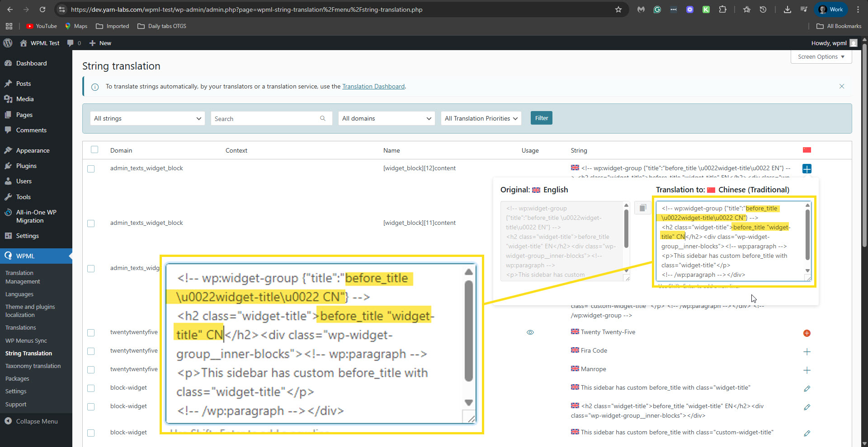Dismiss the Translation Dashboard info notice
Screen dimensions: 868x447
click(x=841, y=86)
